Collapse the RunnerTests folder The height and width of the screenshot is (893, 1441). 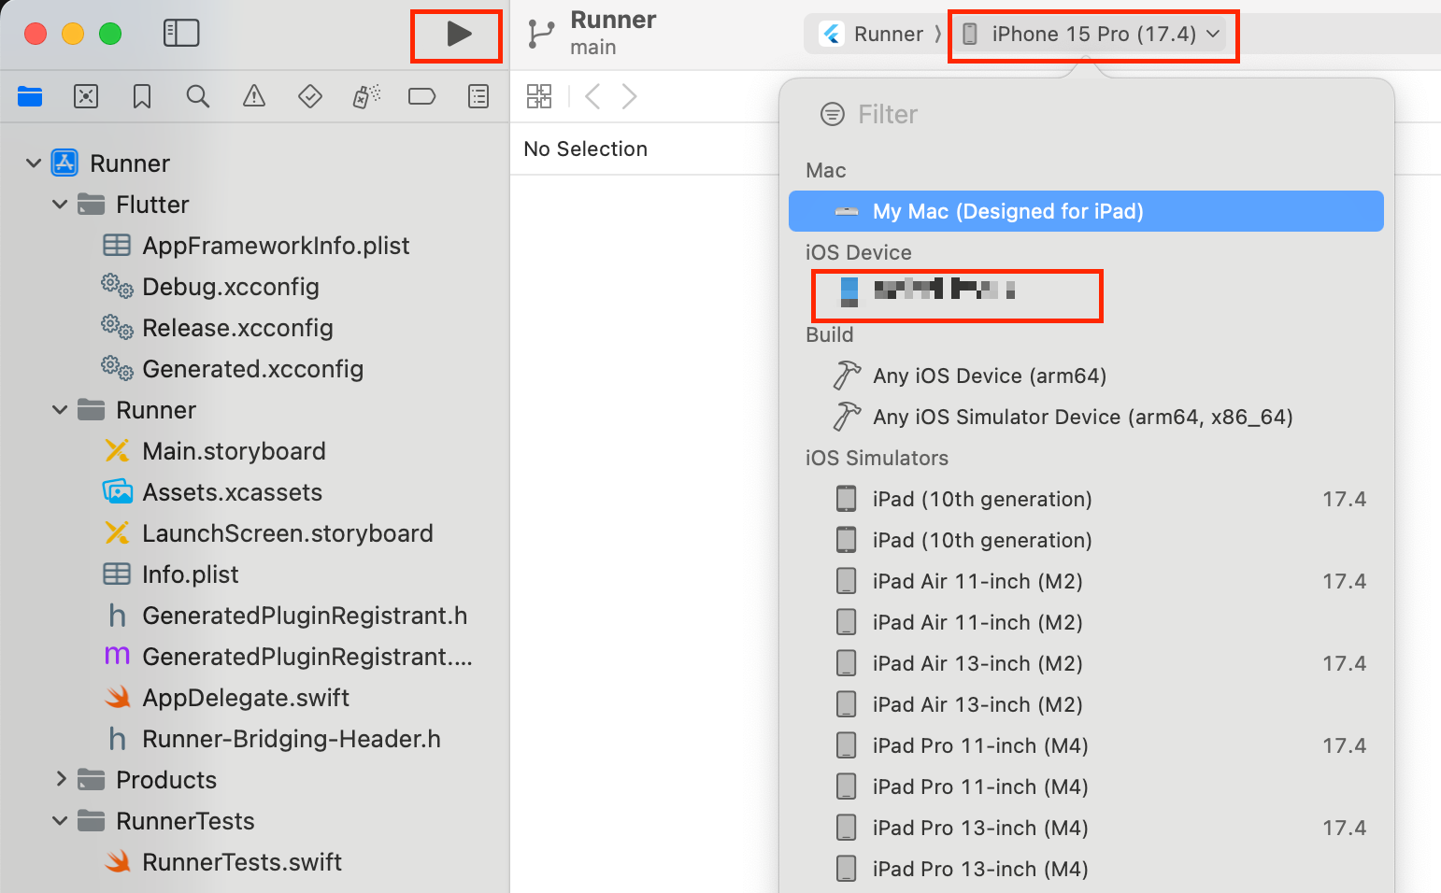coord(60,821)
